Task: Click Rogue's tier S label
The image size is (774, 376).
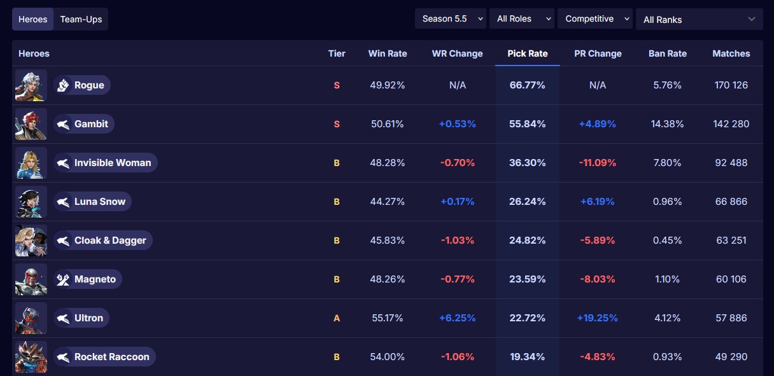Action: (337, 85)
